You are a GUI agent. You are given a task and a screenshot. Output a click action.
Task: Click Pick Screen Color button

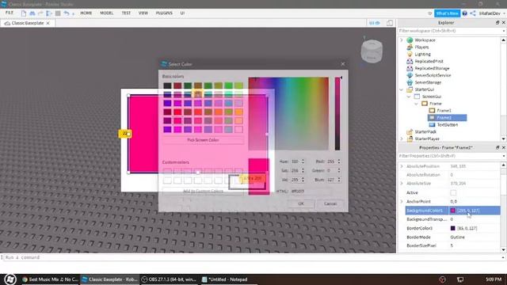(x=203, y=140)
